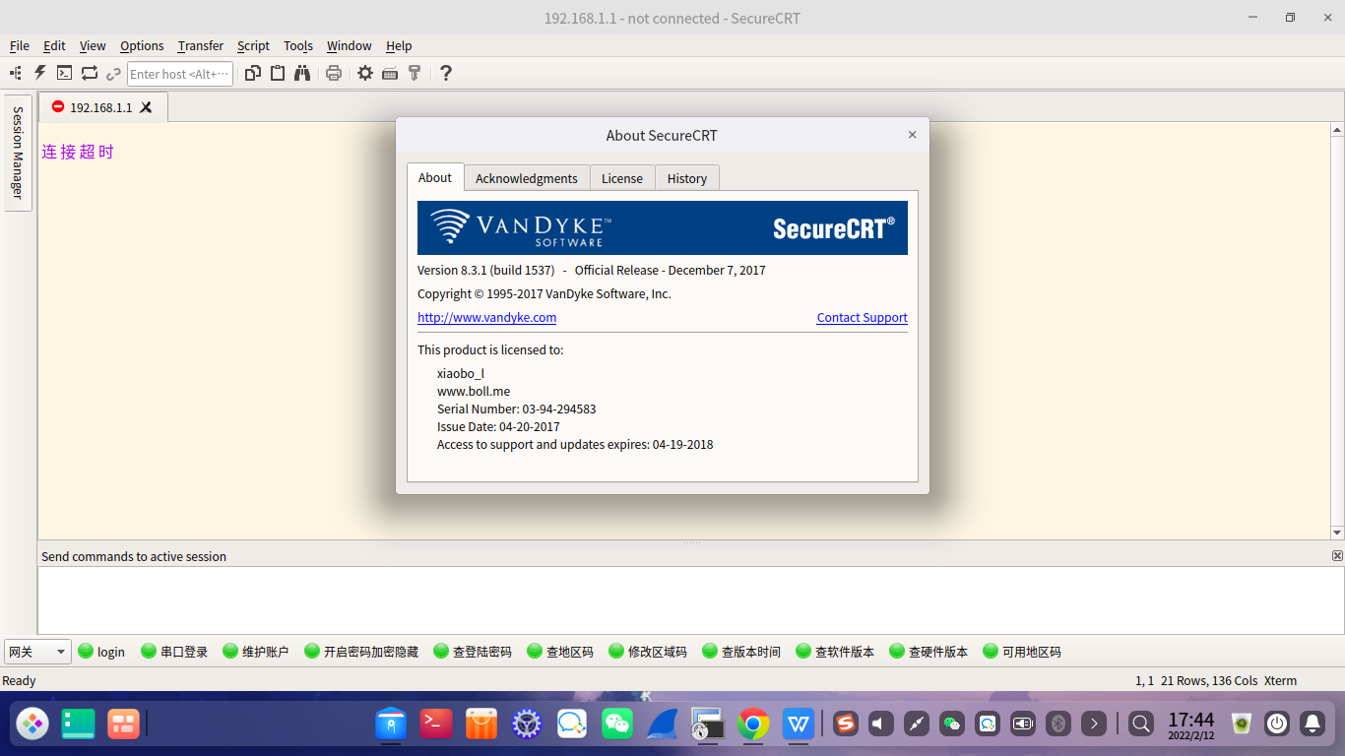Close the 192.168.1.1 session tab
This screenshot has height=756, width=1345.
146,107
